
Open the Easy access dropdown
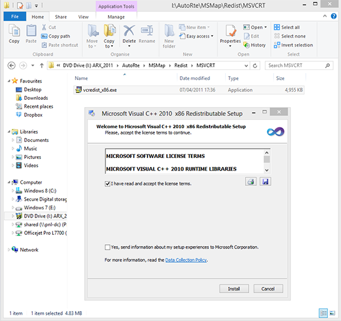pos(196,36)
